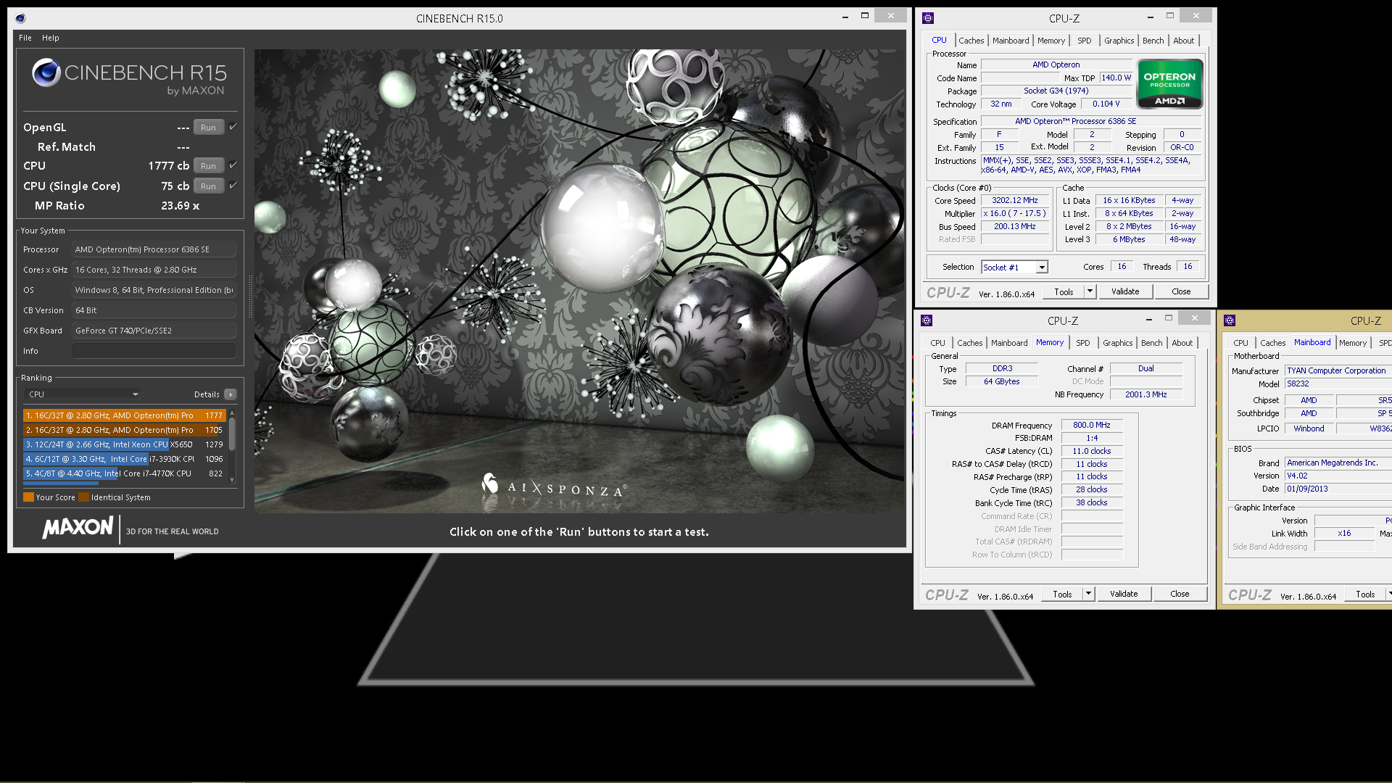The height and width of the screenshot is (783, 1392).
Task: Click the rendered Cinebench scene image
Action: (x=579, y=281)
